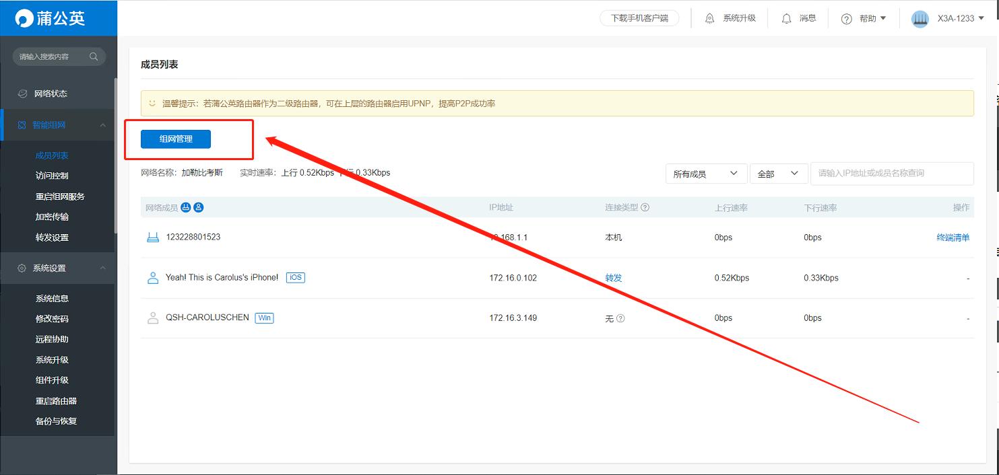Click the iOS badge beside Carolus's iPhone
This screenshot has height=475, width=999.
(x=296, y=277)
